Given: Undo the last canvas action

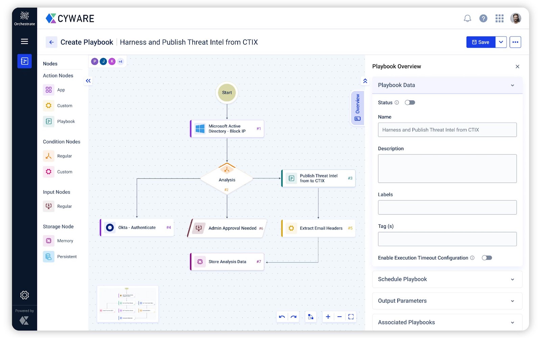Looking at the screenshot, I should (282, 317).
